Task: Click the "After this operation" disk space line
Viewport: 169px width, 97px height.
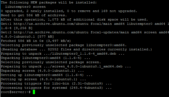Action: click(74, 19)
